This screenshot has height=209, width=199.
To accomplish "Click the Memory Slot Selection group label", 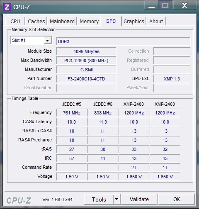I will coord(34,29).
